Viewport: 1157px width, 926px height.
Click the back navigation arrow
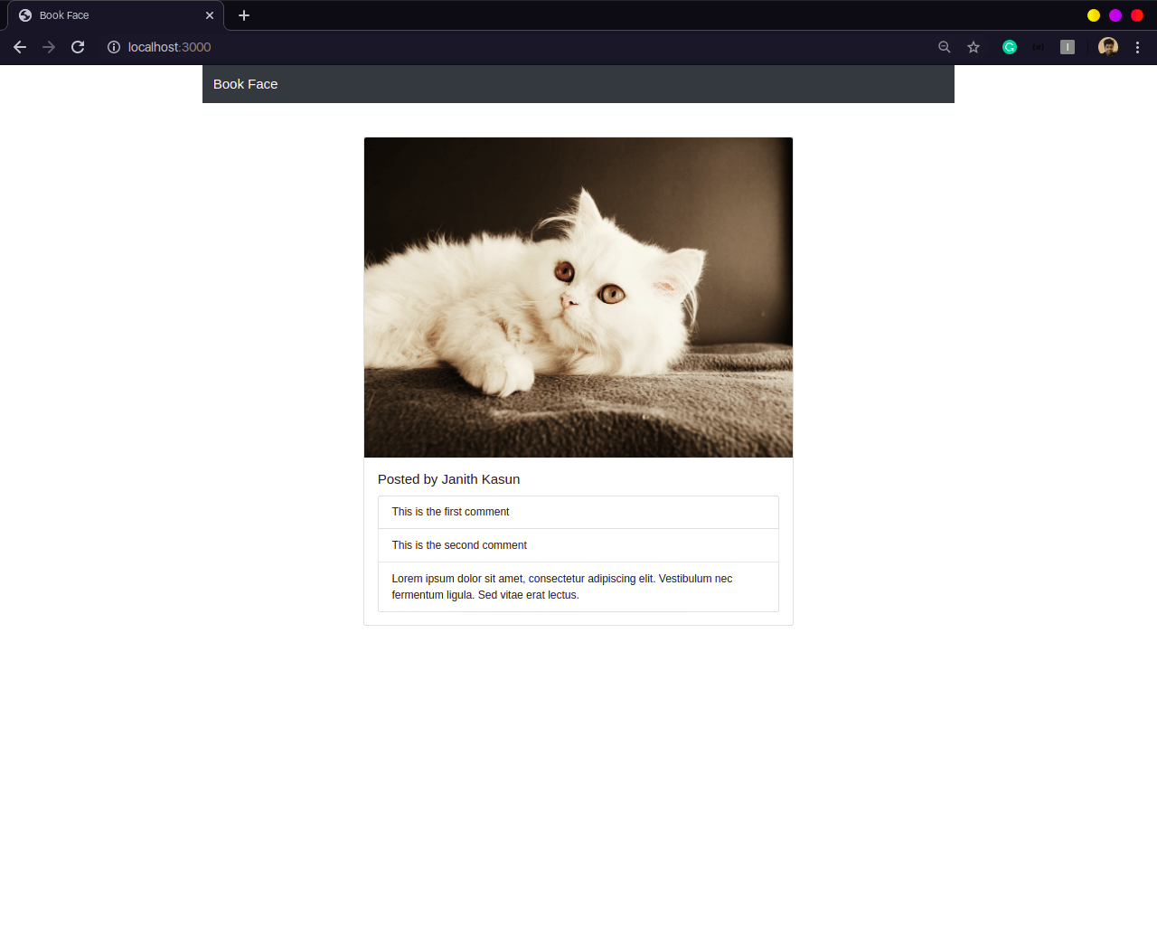tap(20, 47)
